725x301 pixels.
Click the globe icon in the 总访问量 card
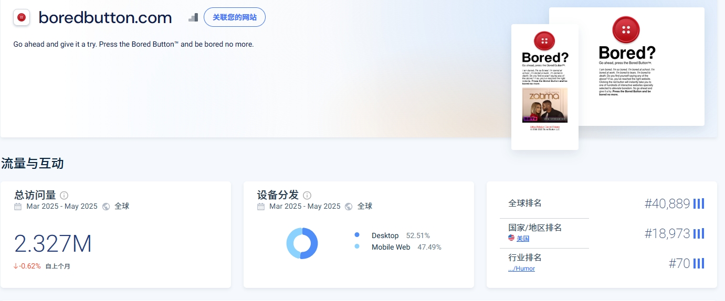coord(107,206)
